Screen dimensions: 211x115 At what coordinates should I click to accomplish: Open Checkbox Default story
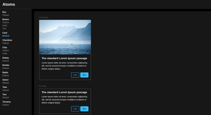[5, 43]
